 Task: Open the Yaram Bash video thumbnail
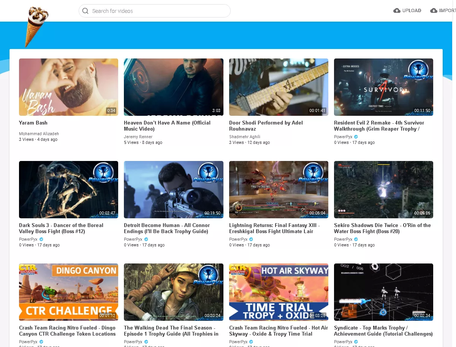coord(68,87)
